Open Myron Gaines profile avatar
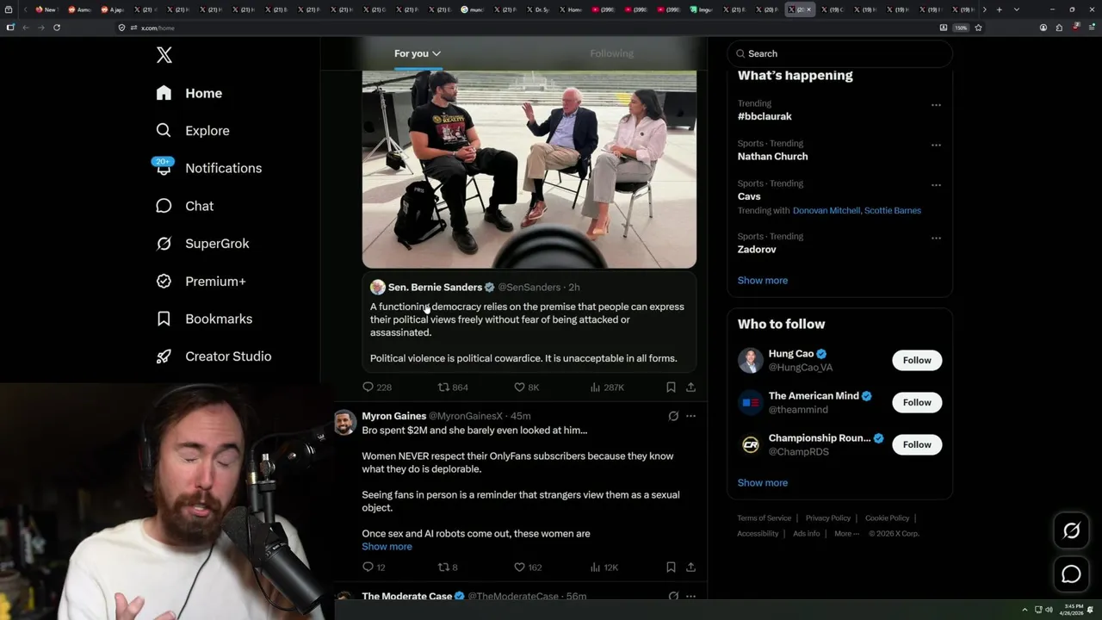This screenshot has height=620, width=1102. tap(344, 423)
